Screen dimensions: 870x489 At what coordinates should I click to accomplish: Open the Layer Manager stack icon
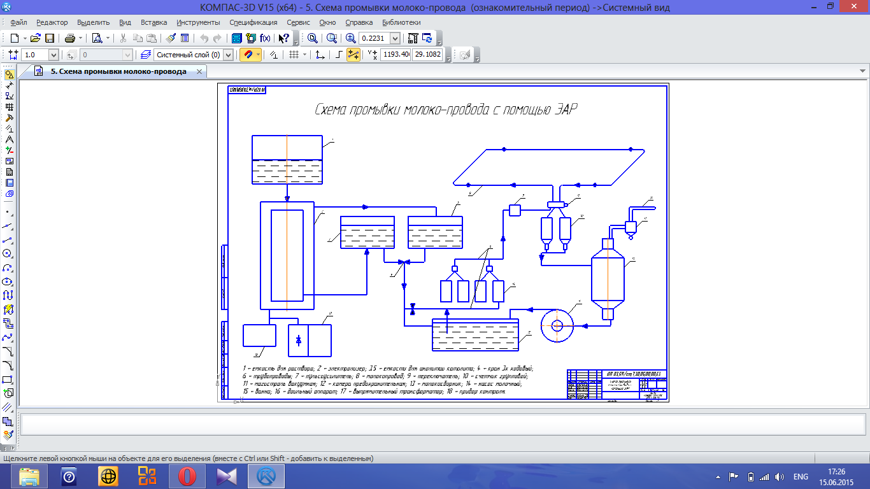(146, 55)
